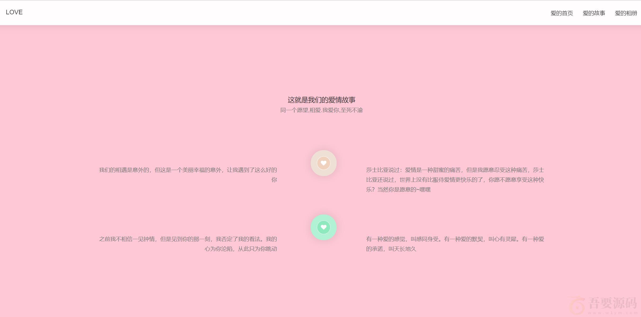Go to the 爱的故事 menu item

[594, 13]
